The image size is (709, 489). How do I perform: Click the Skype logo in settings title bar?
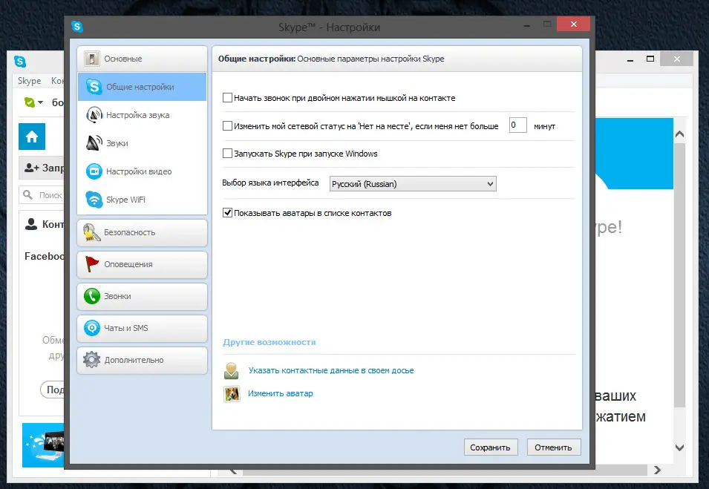tap(77, 27)
